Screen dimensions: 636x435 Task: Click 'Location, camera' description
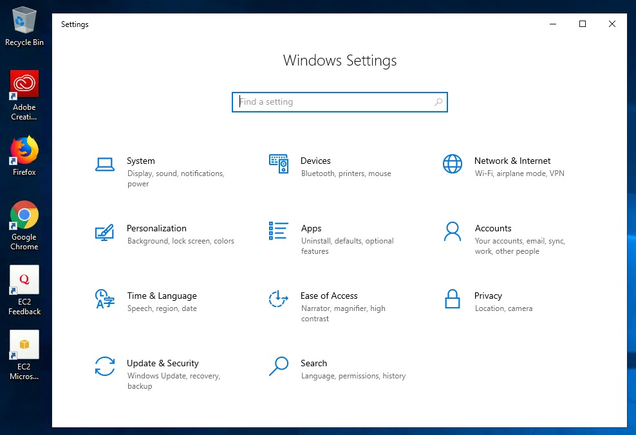click(x=503, y=308)
